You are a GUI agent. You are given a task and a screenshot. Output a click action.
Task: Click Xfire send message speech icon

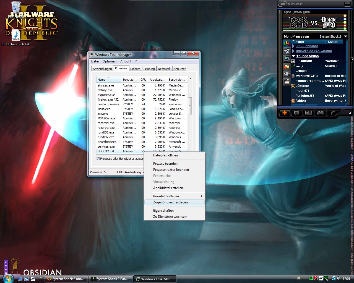(x=296, y=113)
